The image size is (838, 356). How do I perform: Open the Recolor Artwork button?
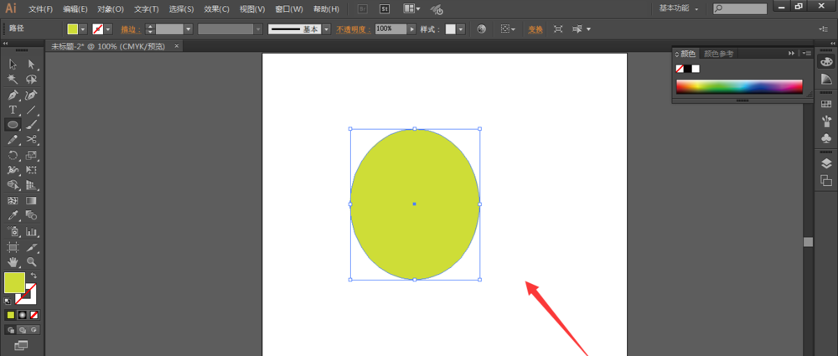pyautogui.click(x=482, y=29)
